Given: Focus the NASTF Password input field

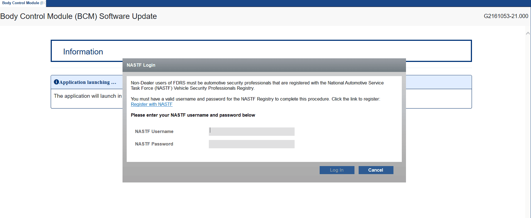Looking at the screenshot, I should coord(251,144).
